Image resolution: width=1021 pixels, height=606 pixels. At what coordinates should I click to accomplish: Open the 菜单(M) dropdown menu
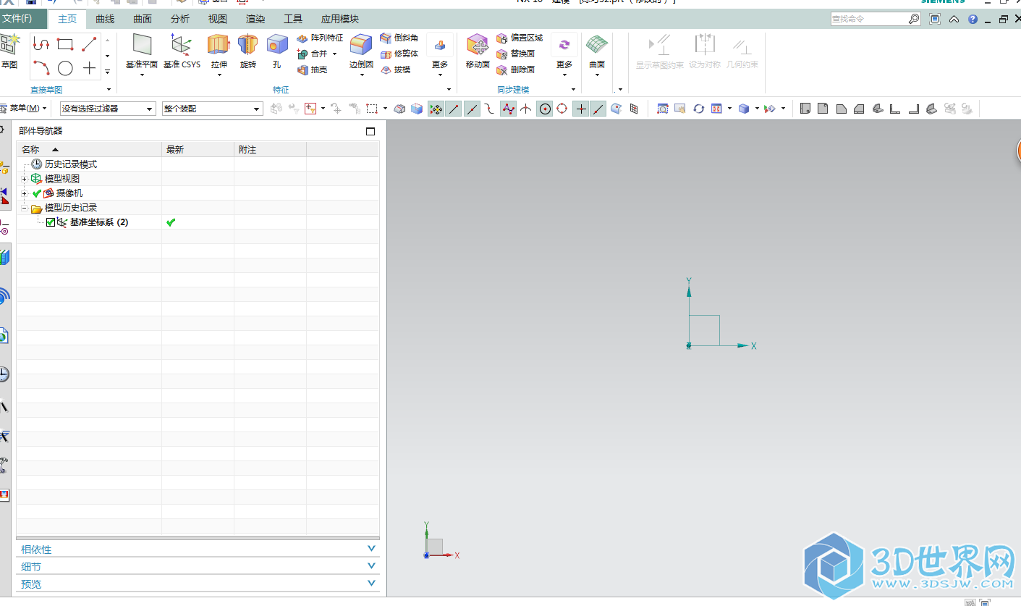pos(24,109)
